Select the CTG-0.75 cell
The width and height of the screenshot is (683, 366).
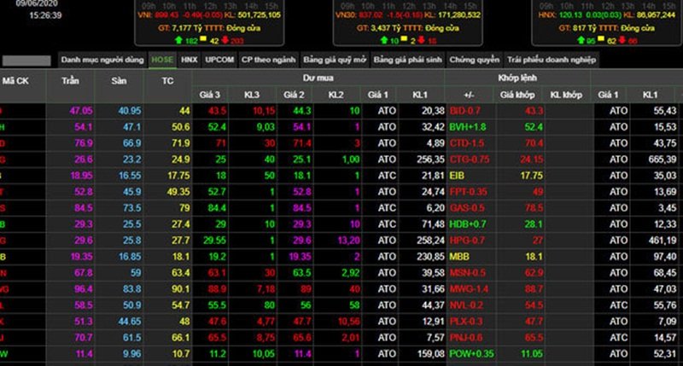tap(470, 160)
